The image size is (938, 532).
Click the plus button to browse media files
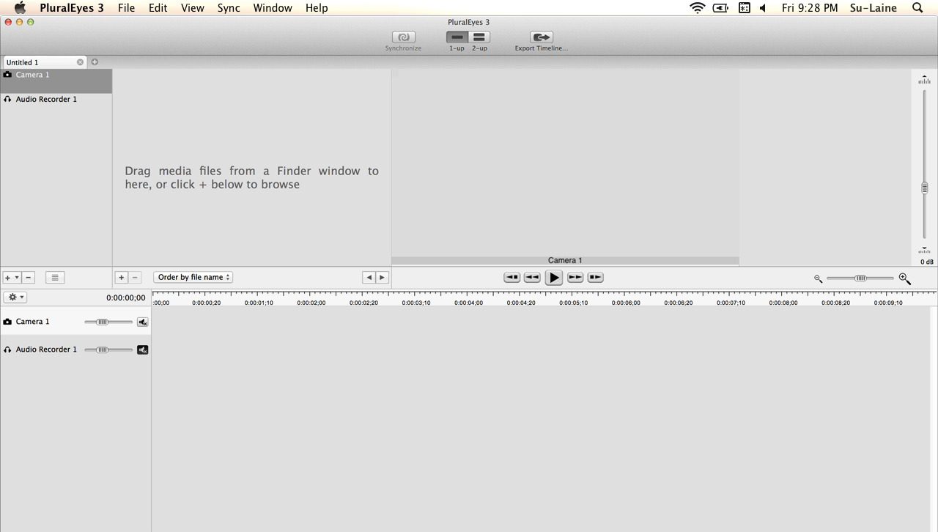point(122,278)
